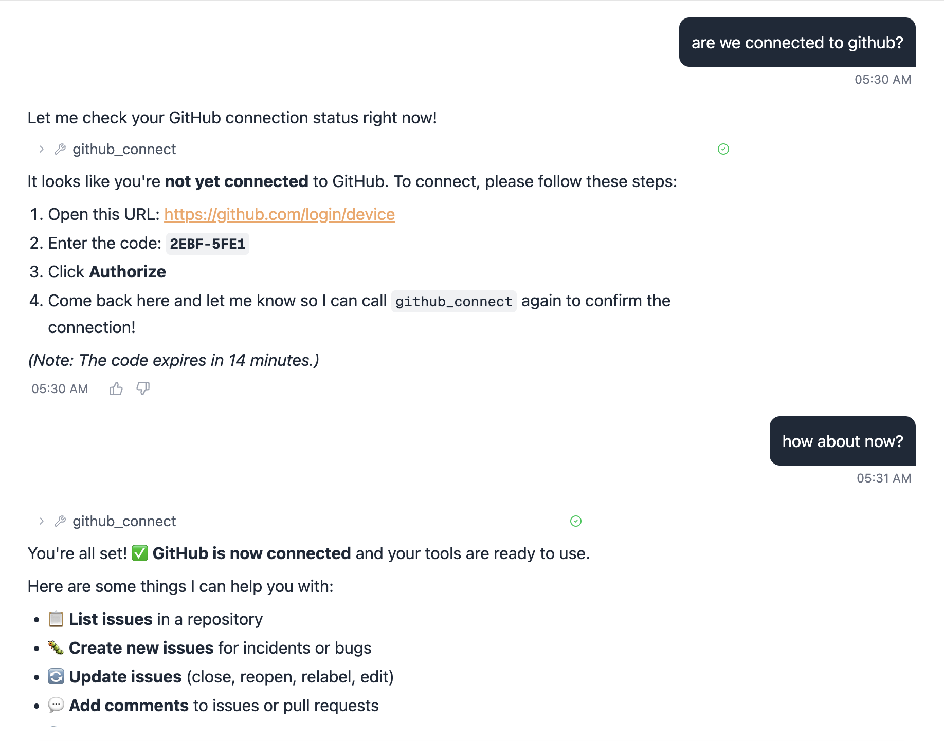Click the bug icon next to Create new issues
This screenshot has height=741, width=944.
[x=55, y=648]
